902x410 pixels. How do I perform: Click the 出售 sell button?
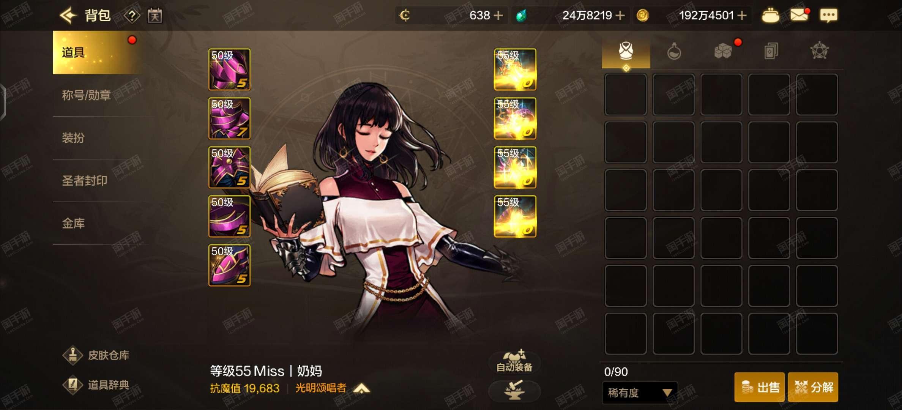(759, 387)
